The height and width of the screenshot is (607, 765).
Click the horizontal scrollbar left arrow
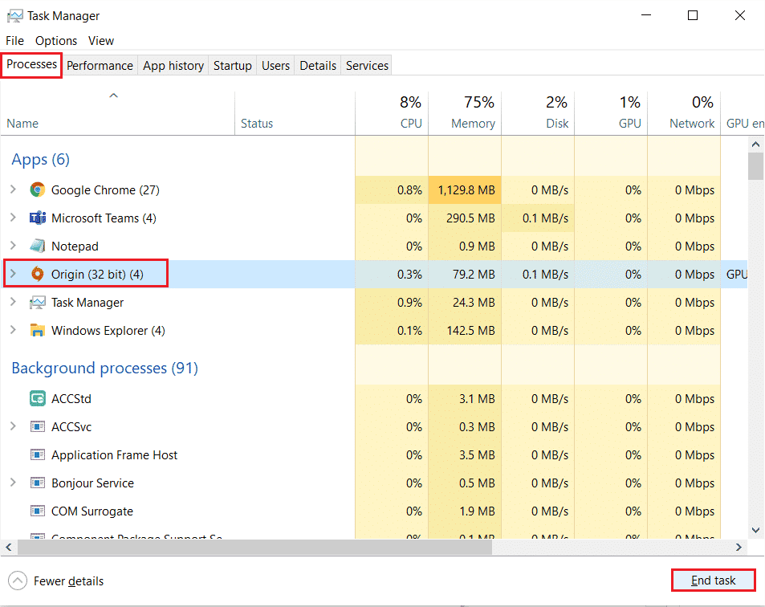(x=9, y=548)
